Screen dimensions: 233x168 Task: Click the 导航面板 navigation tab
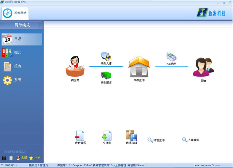[x=15, y=13]
